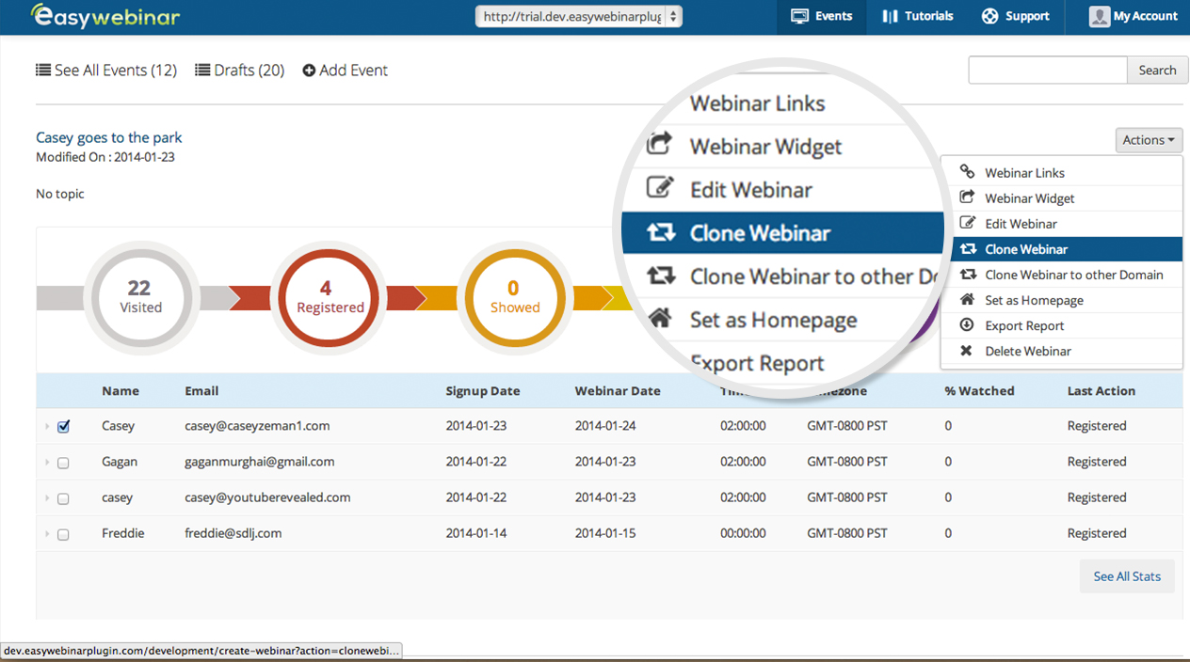
Task: Open the site URL dropdown
Action: tap(579, 16)
